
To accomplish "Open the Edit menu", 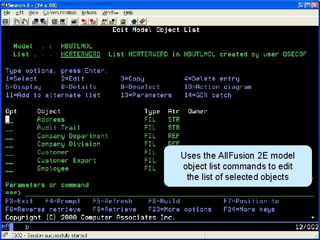I will point(20,12).
